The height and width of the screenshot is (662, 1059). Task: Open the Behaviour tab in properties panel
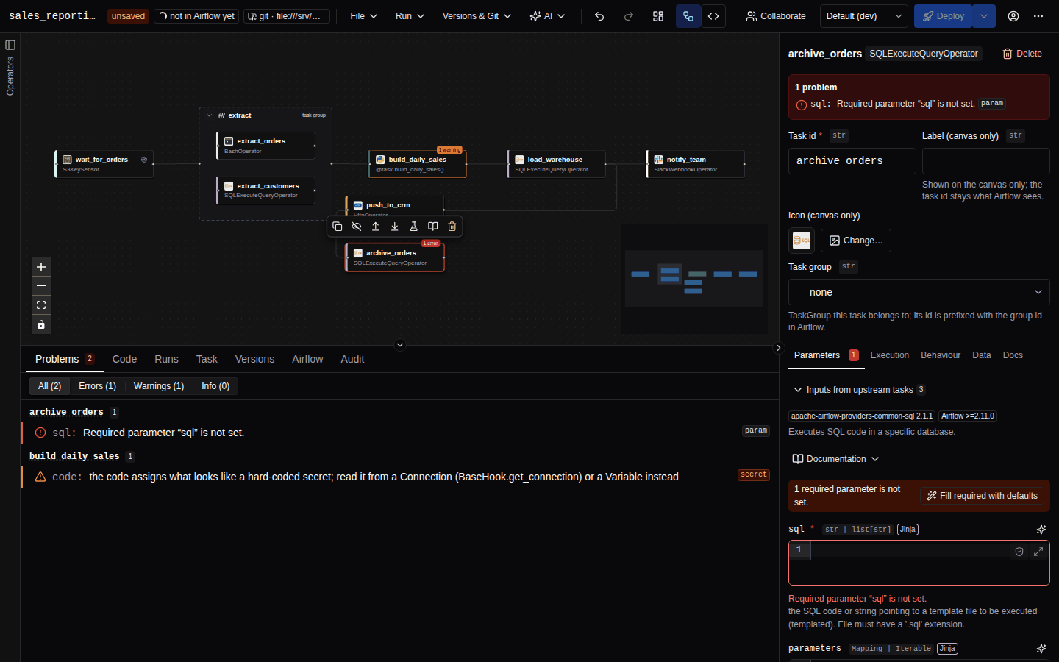coord(941,355)
